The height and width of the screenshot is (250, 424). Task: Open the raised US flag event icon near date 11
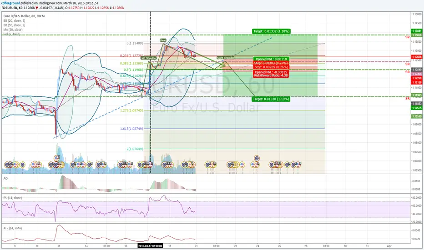[56, 158]
